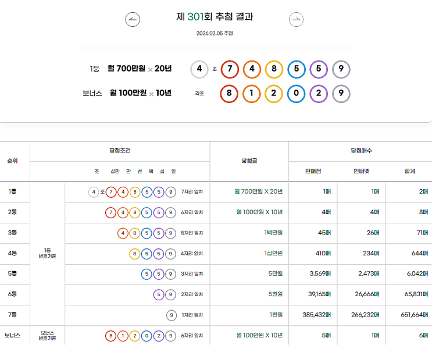Screen dimensions: 432x345
Task: Click the 1등 total count 2매
Action: tap(423, 191)
